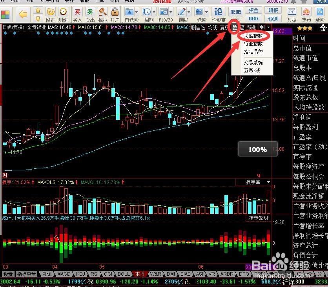Open 模拟 simulated trading

pos(102,15)
